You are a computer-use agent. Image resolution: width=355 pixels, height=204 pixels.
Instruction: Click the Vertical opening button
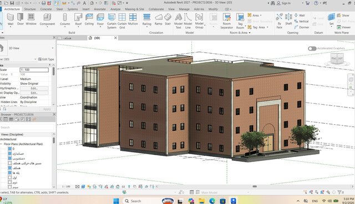[301, 21]
